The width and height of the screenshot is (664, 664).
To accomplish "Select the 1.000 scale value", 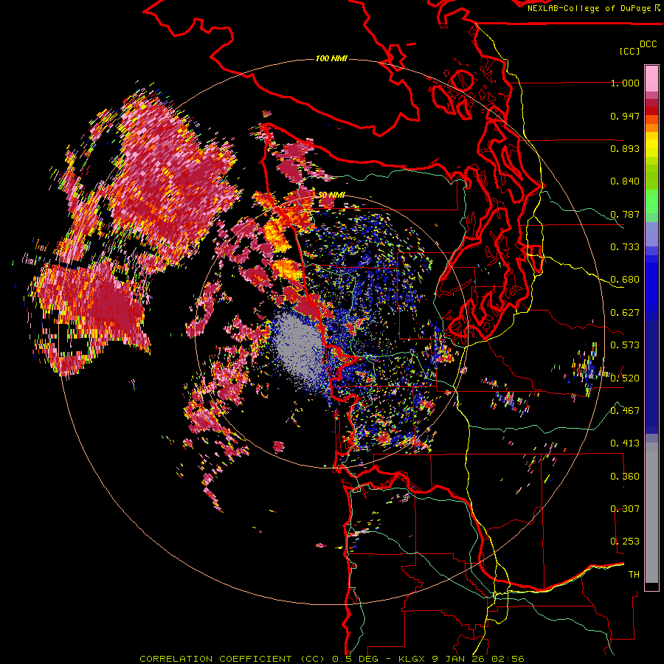I will tap(625, 83).
